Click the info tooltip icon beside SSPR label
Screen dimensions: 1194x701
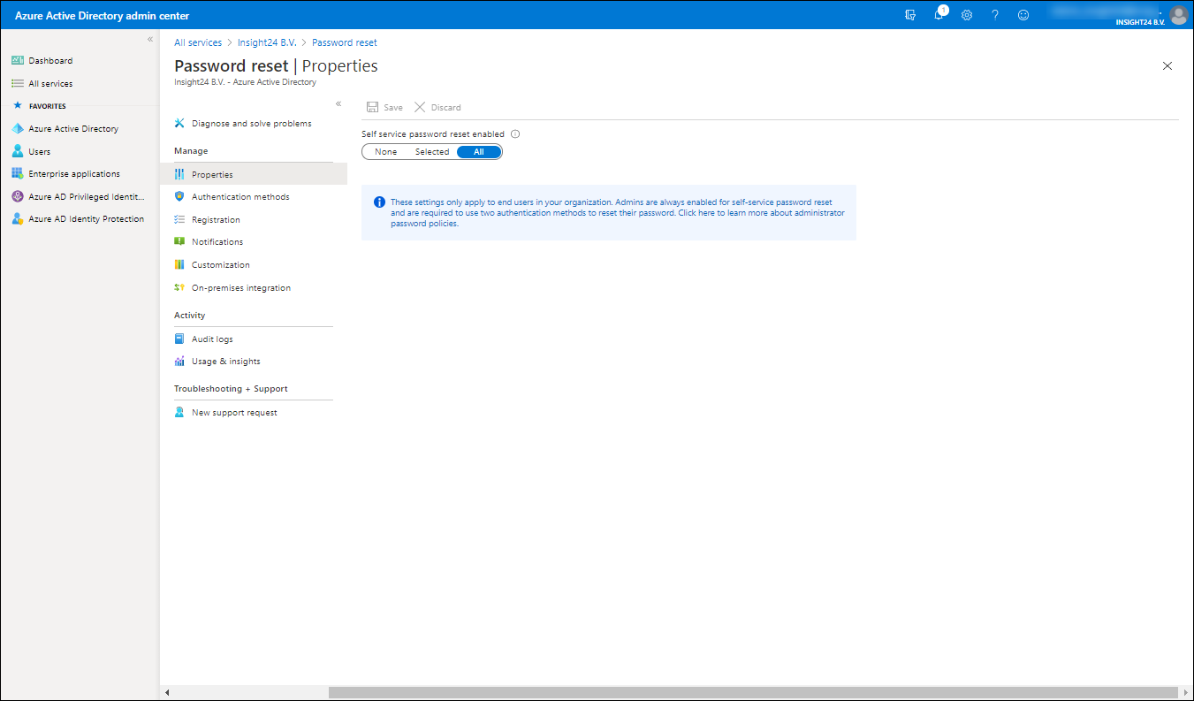click(515, 134)
